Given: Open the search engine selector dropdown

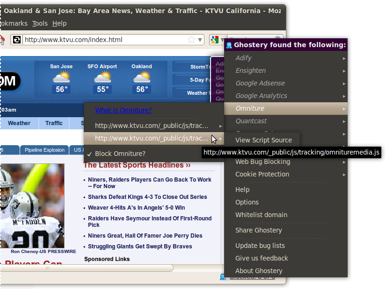Looking at the screenshot, I should [x=222, y=40].
